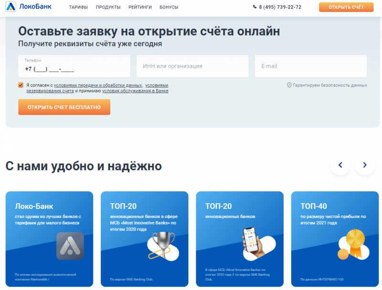Toggle the consent agreement checkbox
Image resolution: width=382 pixels, height=290 pixels.
pos(21,85)
